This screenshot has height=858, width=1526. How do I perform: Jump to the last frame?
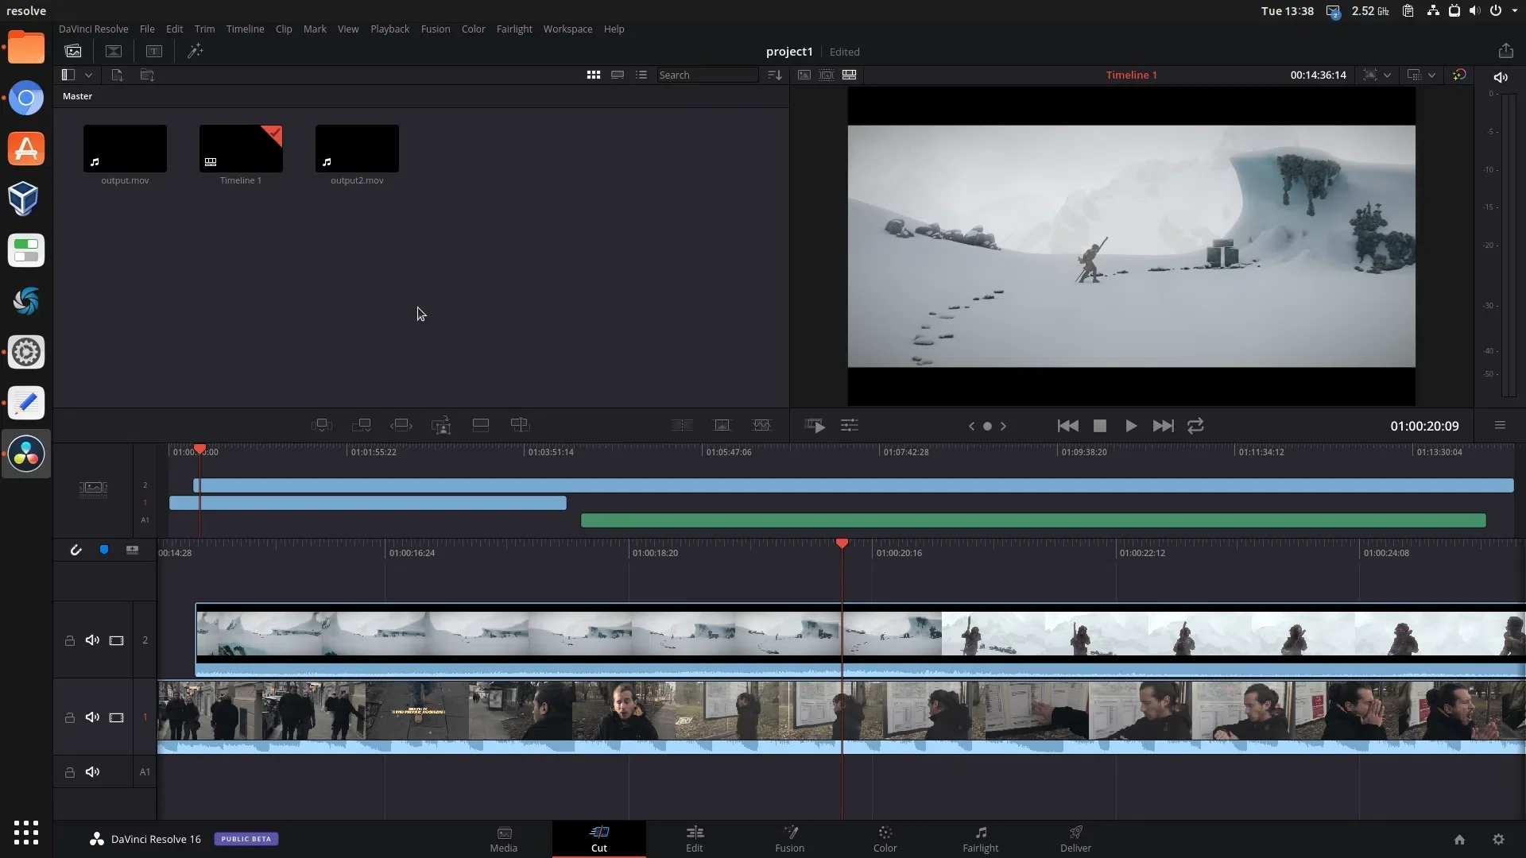pos(1163,426)
